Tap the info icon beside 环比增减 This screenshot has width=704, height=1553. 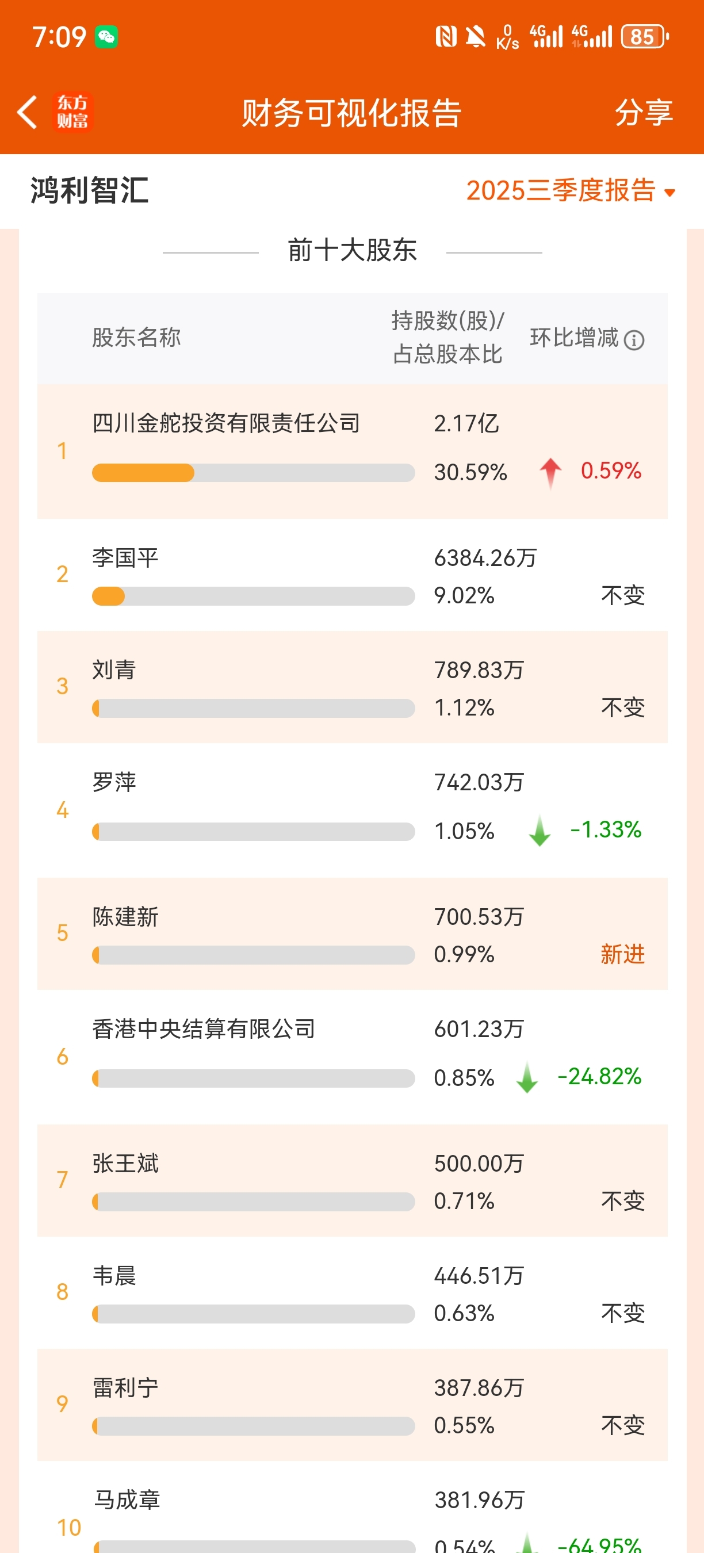633,340
